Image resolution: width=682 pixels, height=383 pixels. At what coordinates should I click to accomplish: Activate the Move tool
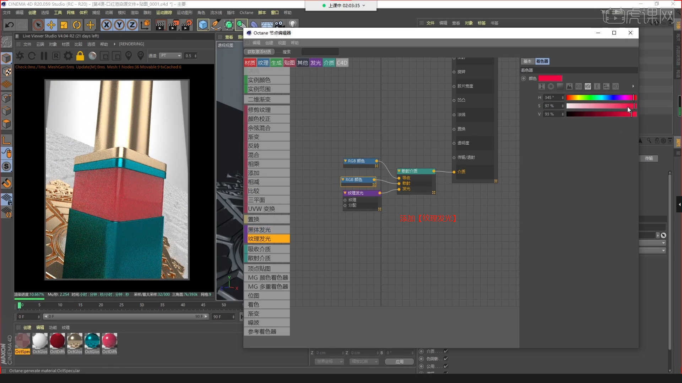tap(51, 25)
